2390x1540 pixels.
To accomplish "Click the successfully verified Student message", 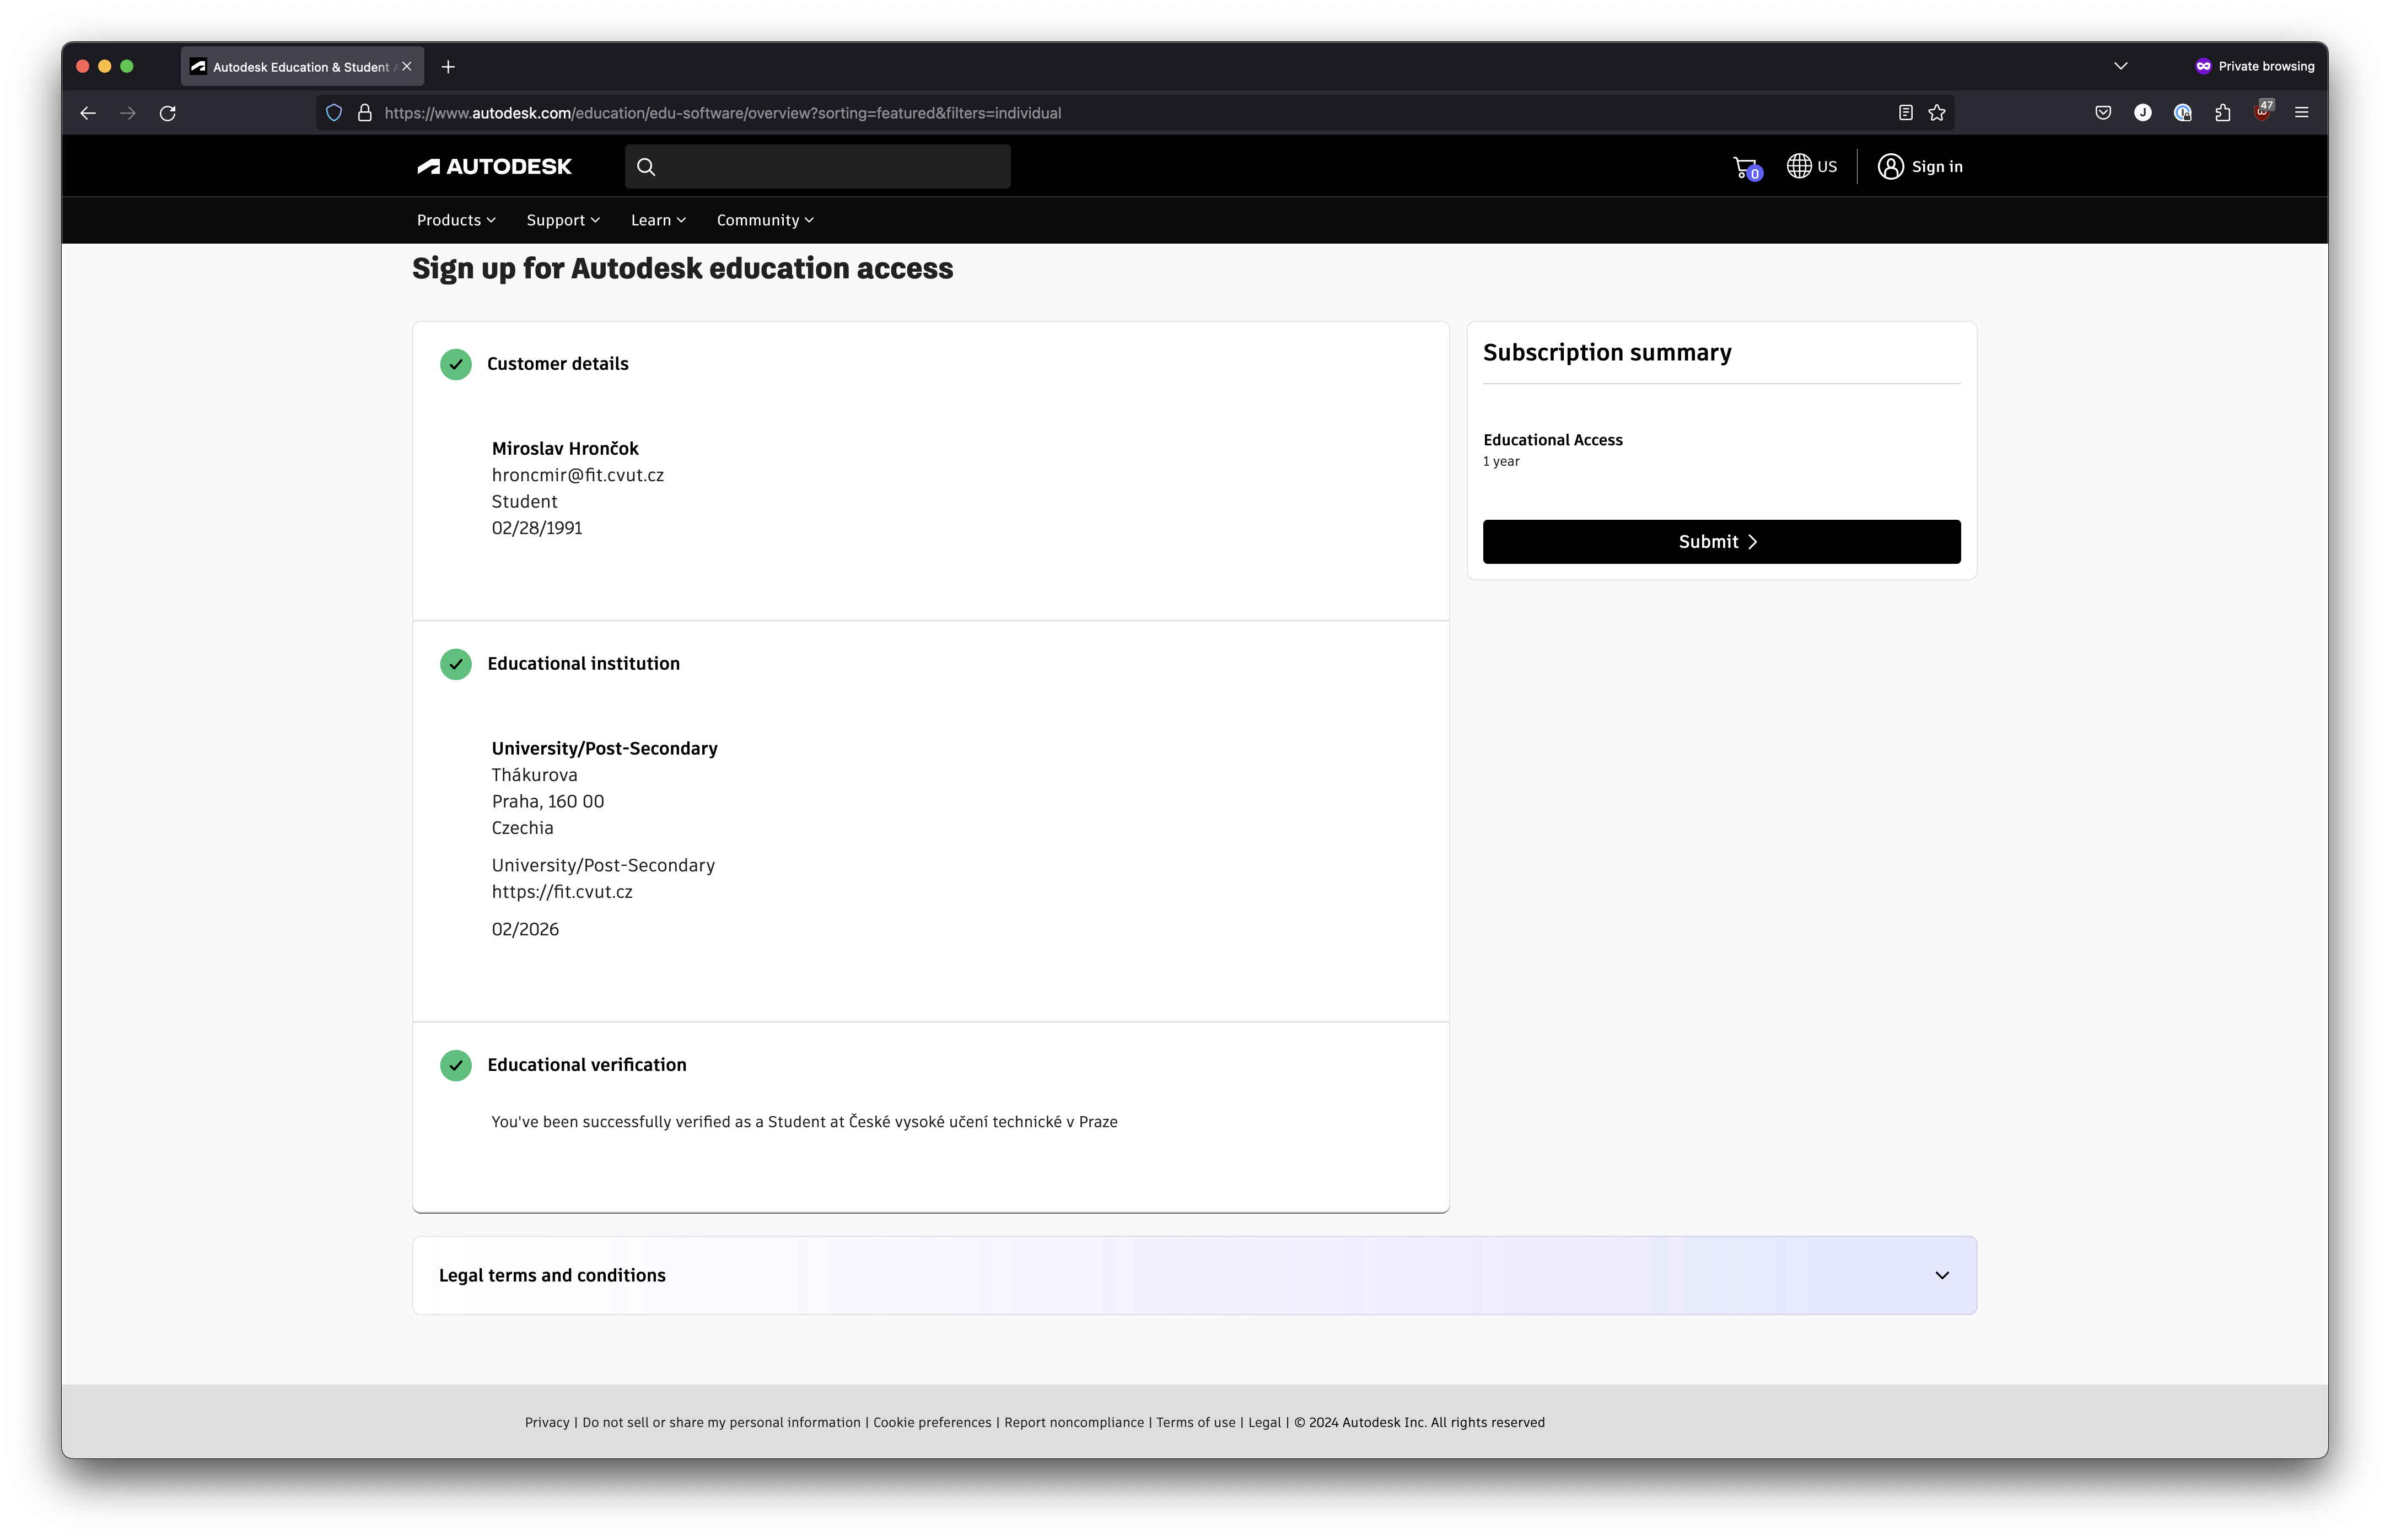I will coord(804,1122).
